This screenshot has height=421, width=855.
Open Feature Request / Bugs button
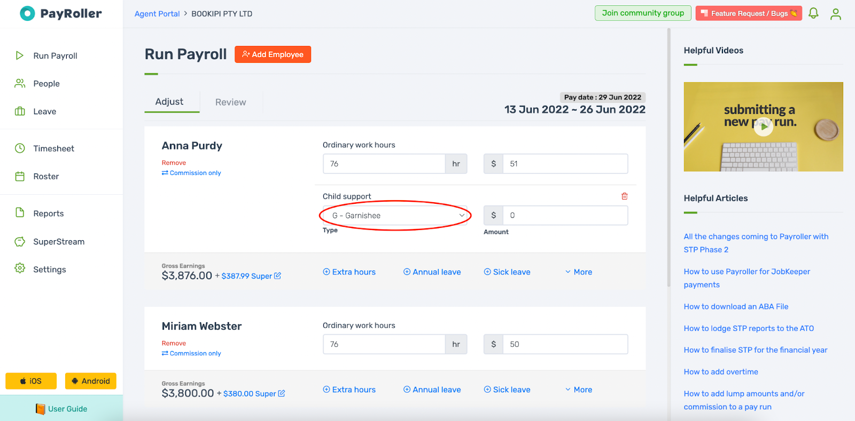(x=749, y=13)
